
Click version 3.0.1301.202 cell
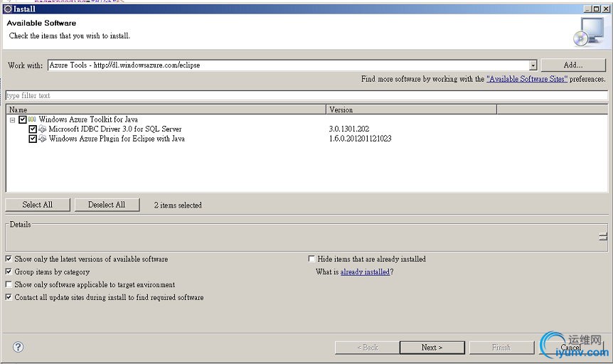349,129
